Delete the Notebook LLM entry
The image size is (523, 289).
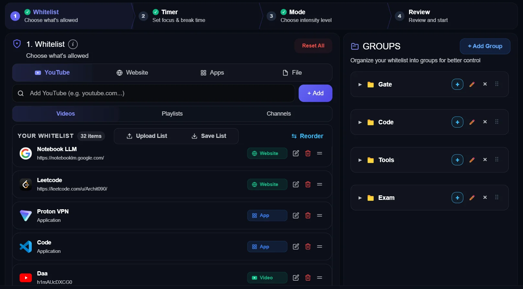308,153
